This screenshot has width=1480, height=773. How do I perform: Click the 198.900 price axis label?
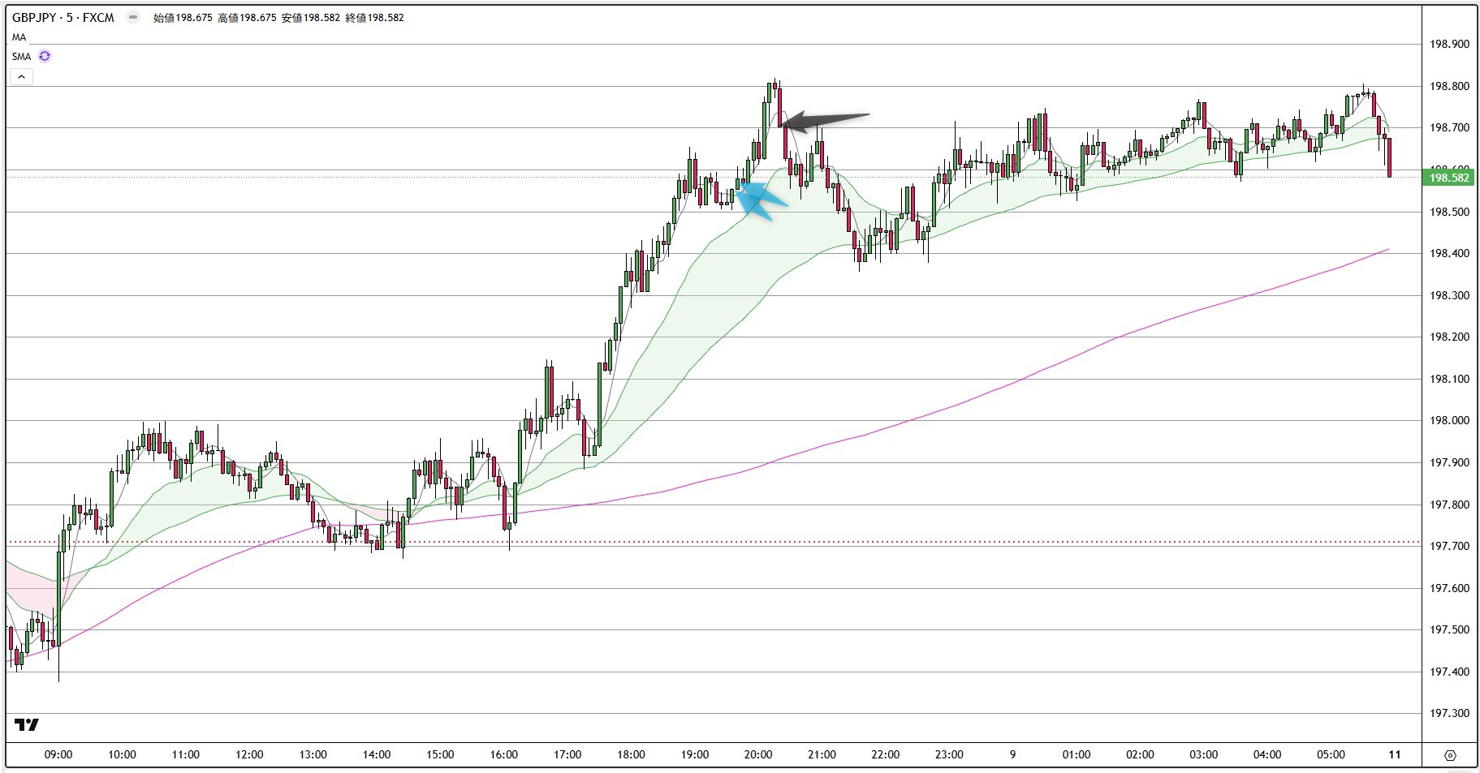[x=1449, y=44]
